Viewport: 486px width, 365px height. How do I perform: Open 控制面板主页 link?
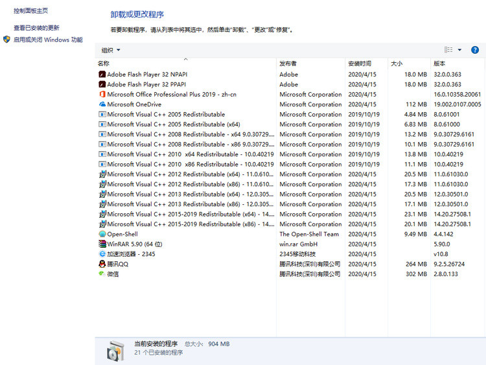pyautogui.click(x=30, y=11)
